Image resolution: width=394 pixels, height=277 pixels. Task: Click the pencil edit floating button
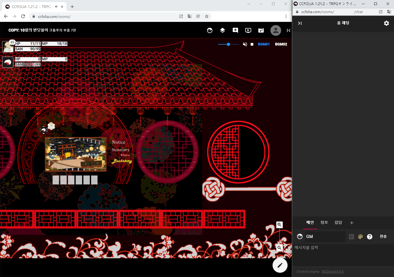(280, 265)
